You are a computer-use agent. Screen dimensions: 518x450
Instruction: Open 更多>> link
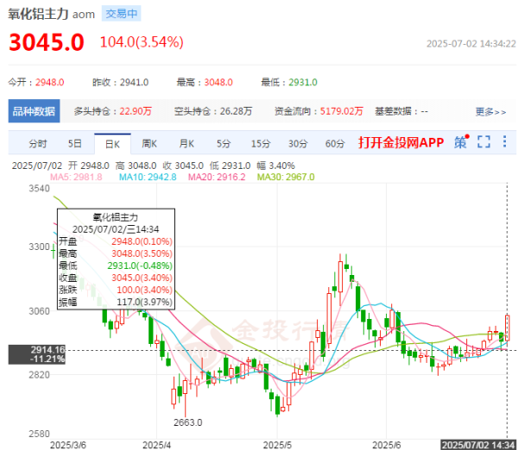tap(490, 112)
